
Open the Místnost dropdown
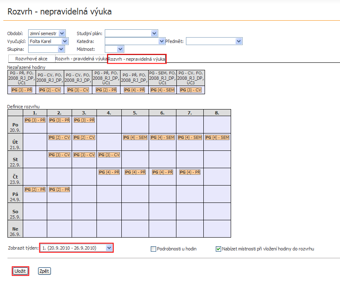tap(114, 49)
